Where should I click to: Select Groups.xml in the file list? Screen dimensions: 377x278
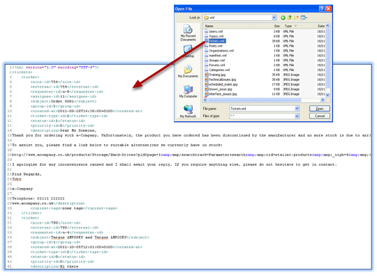(216, 60)
